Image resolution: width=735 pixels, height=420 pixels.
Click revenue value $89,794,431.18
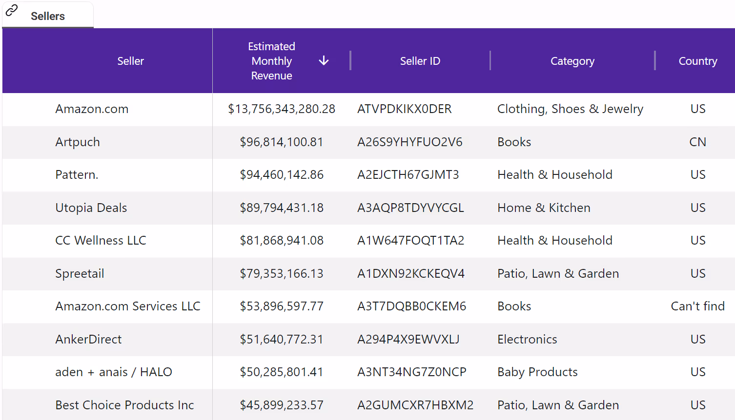point(282,208)
